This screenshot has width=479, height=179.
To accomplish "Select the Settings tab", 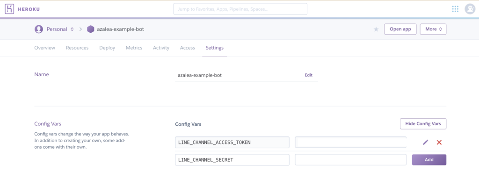I will [214, 48].
